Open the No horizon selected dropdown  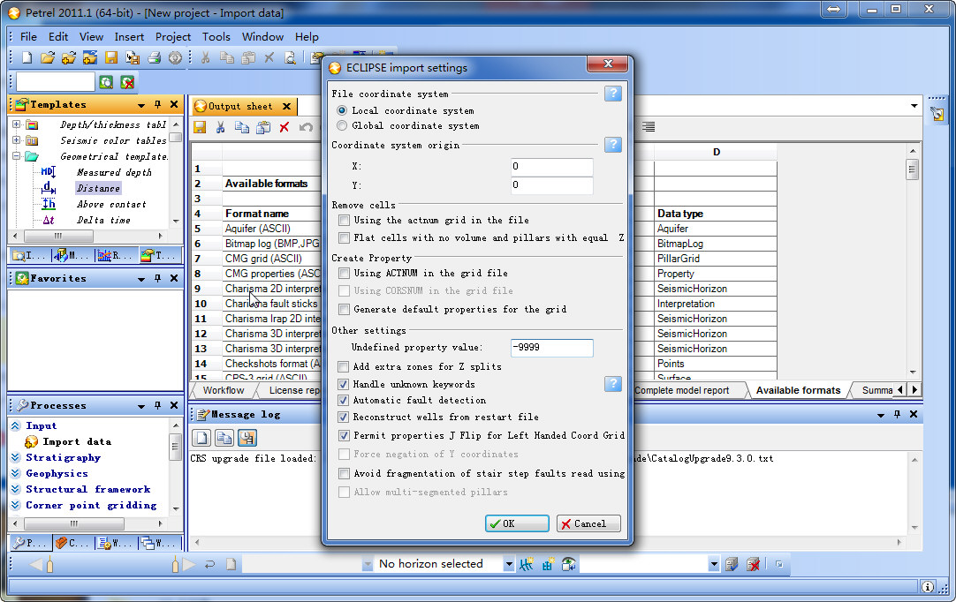[x=509, y=564]
